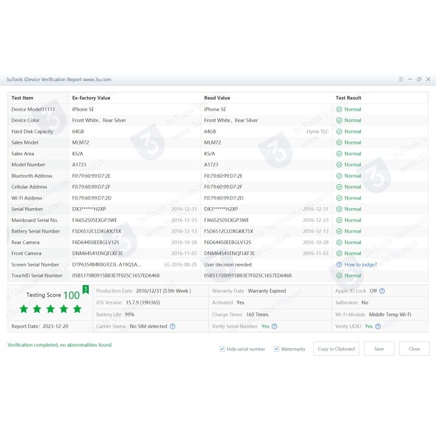The width and height of the screenshot is (436, 436).
Task: Click help icon beside Carrier Status
Action: pos(172,326)
